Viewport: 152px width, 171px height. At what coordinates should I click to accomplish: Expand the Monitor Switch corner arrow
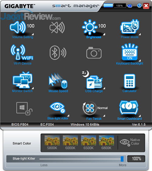pos(33,88)
